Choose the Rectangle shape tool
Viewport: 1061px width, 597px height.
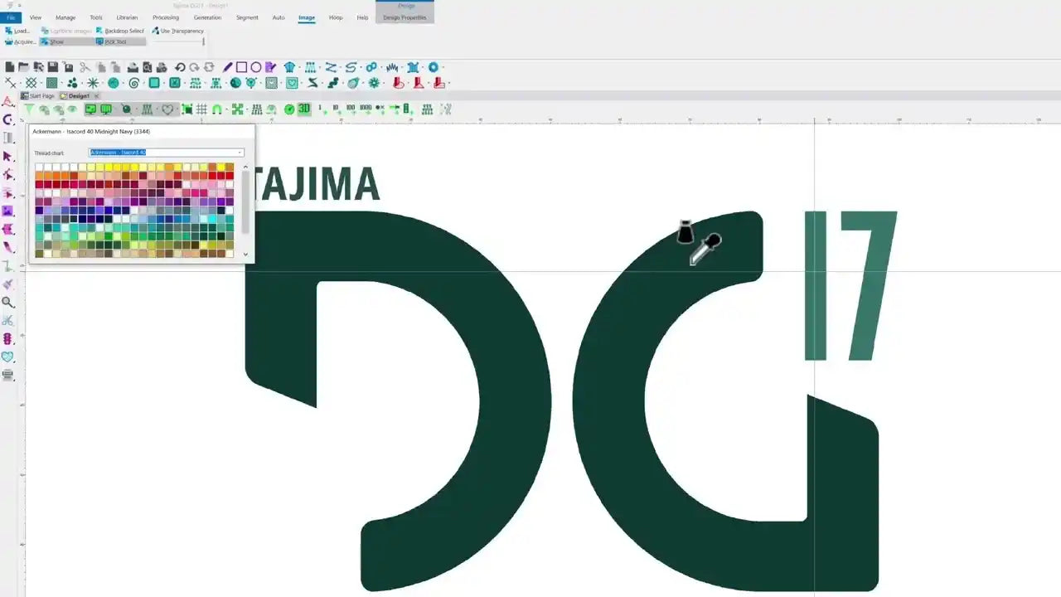point(243,66)
